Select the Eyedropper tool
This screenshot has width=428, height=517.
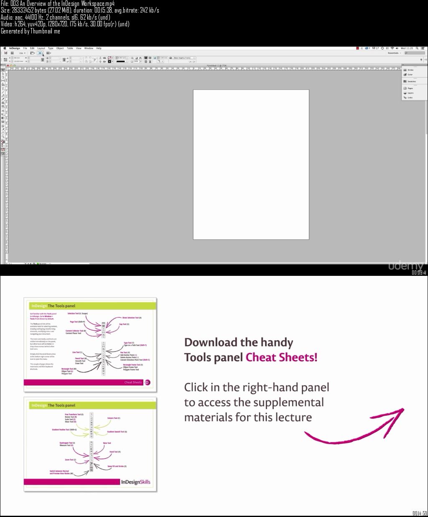pyautogui.click(x=3, y=129)
